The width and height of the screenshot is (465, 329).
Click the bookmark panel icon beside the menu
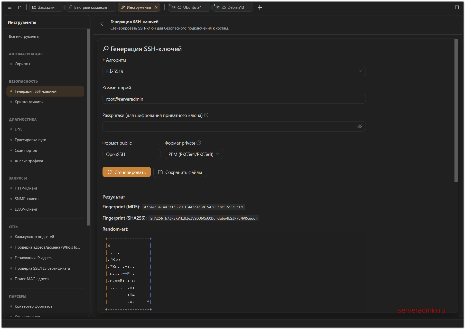[20, 7]
